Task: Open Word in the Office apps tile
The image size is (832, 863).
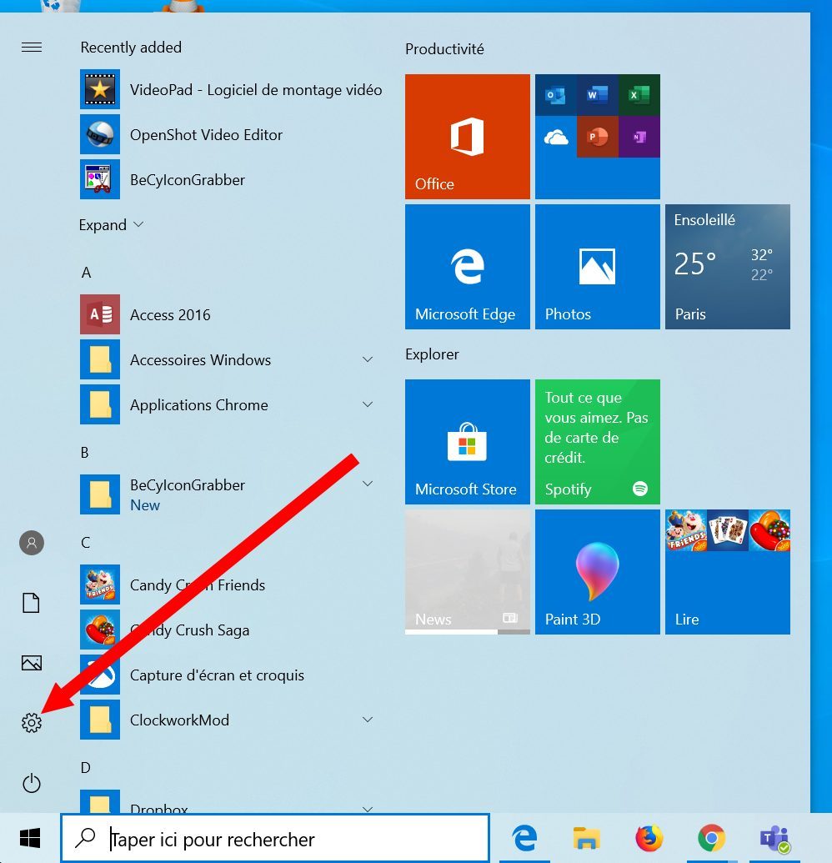Action: coord(598,95)
